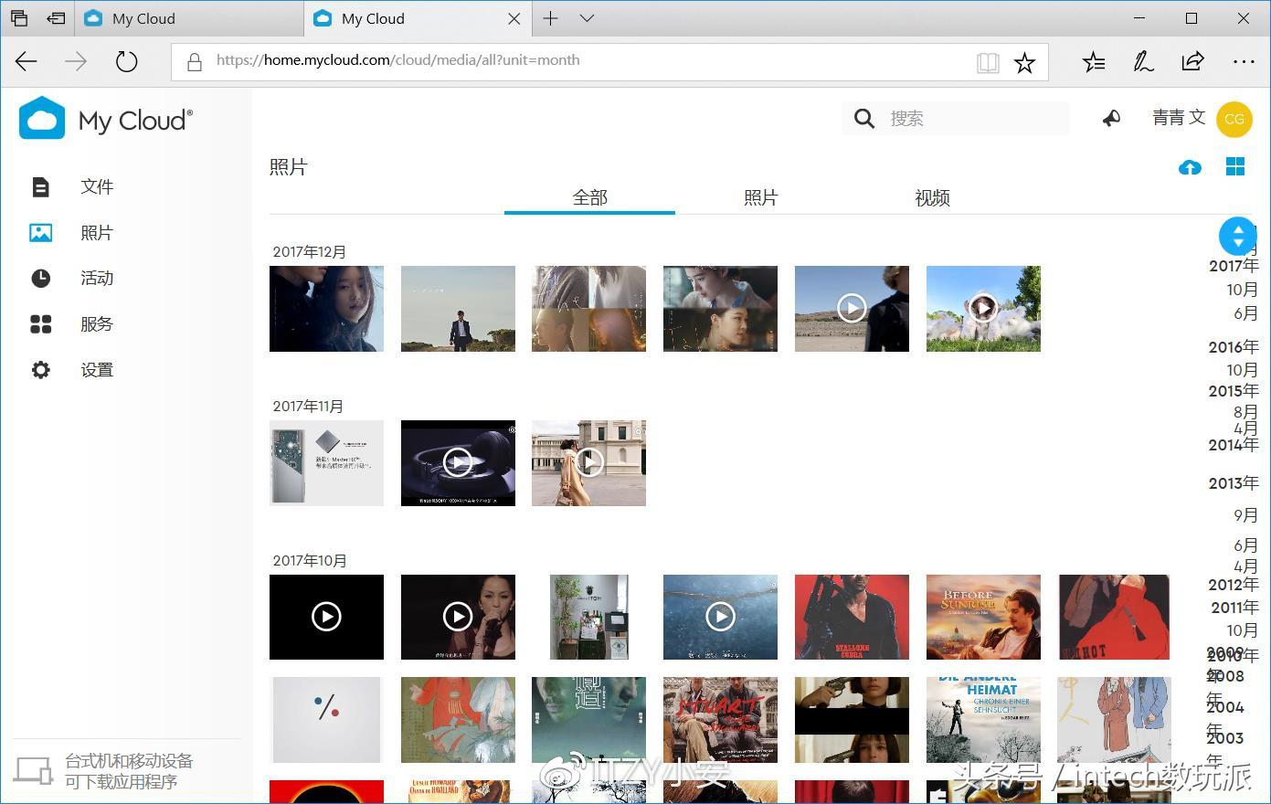The width and height of the screenshot is (1271, 804).
Task: Click the search magnifier icon
Action: (863, 118)
